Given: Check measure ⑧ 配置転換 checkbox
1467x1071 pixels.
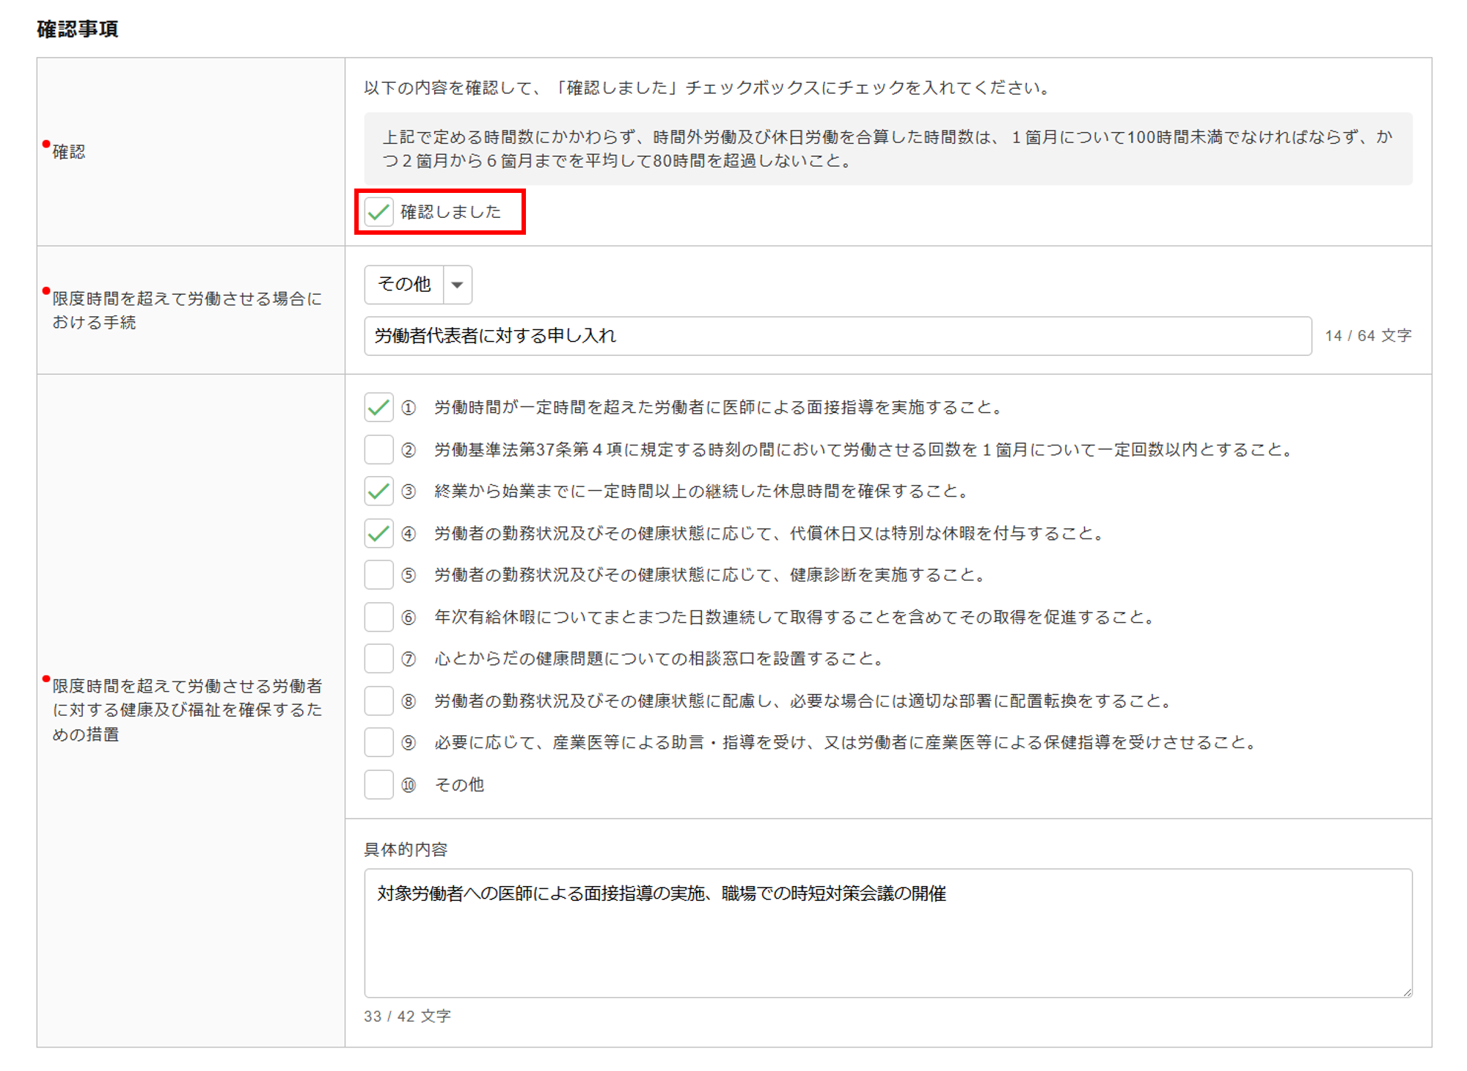Looking at the screenshot, I should pyautogui.click(x=378, y=701).
